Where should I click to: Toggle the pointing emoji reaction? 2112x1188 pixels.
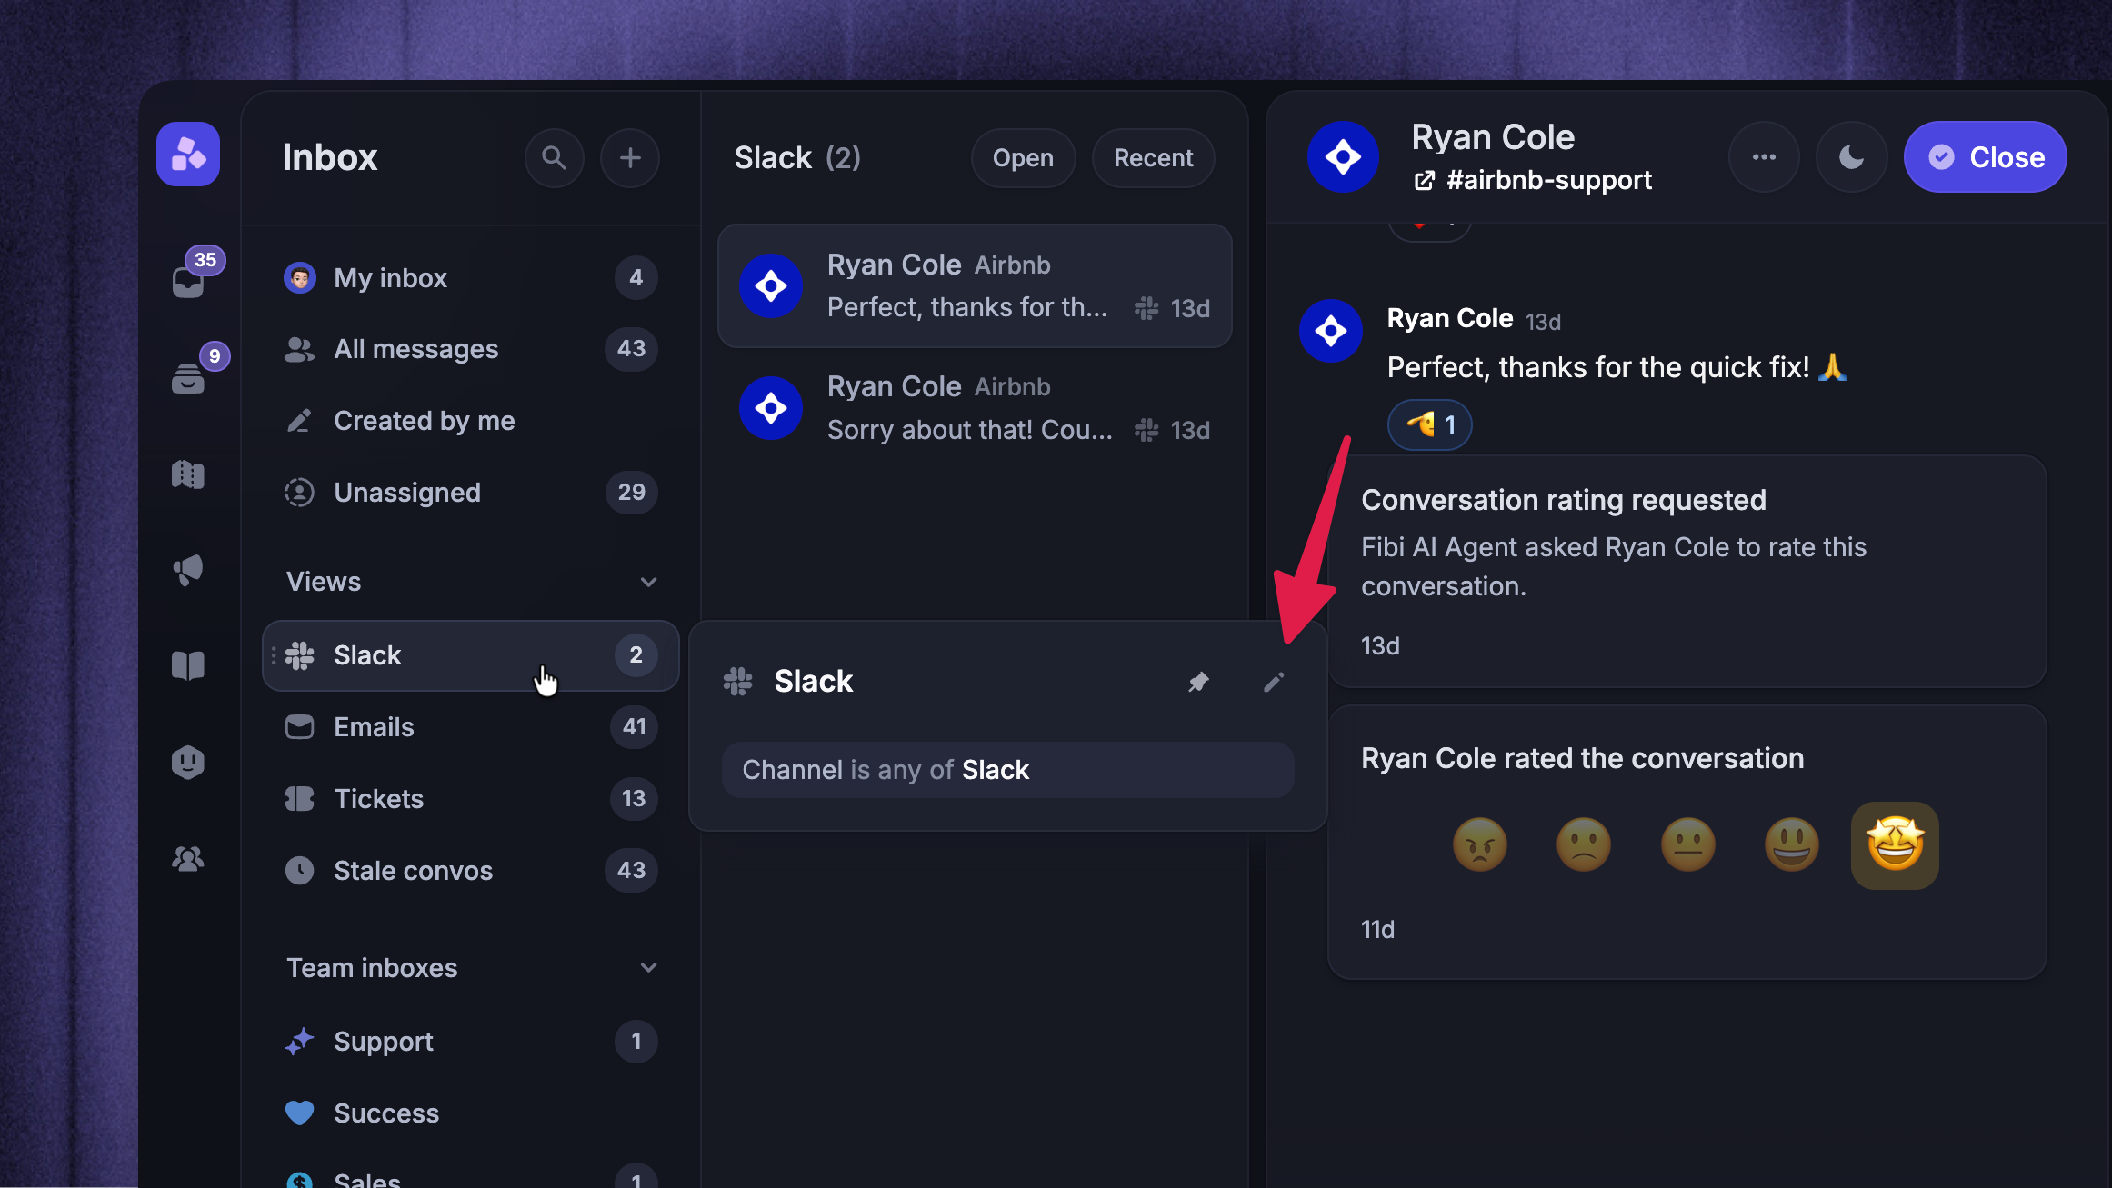pyautogui.click(x=1430, y=424)
